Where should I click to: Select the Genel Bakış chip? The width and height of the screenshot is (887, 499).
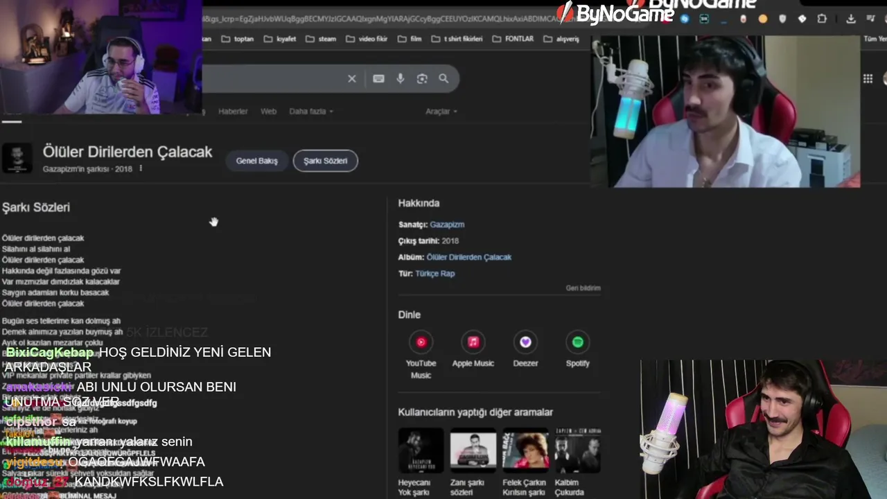coord(257,161)
